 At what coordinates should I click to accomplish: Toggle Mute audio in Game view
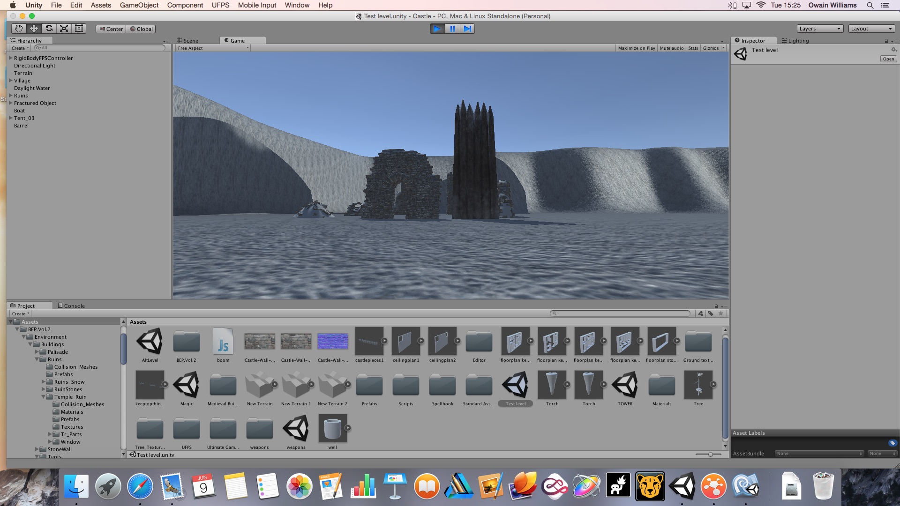[671, 48]
